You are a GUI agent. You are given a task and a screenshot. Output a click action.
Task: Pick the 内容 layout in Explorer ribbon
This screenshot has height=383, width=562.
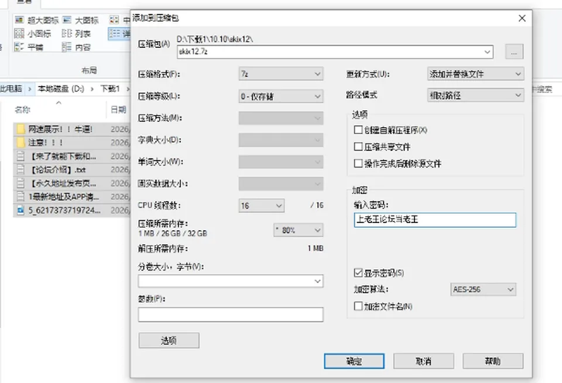click(x=67, y=47)
